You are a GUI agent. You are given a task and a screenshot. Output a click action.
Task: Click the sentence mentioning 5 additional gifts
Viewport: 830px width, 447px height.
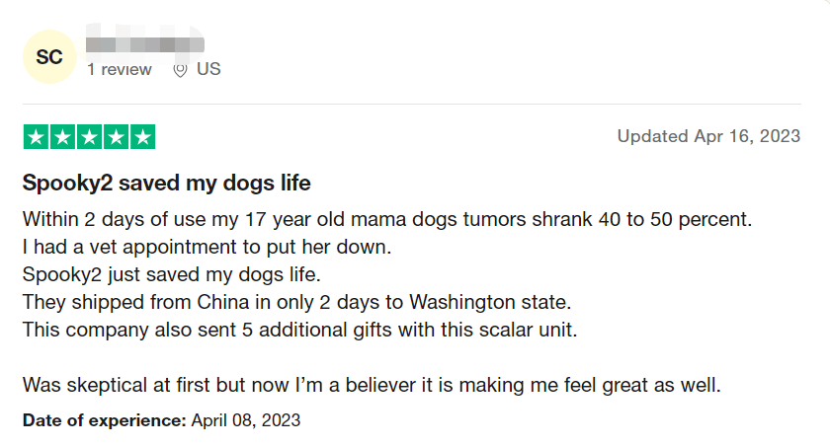pos(299,329)
